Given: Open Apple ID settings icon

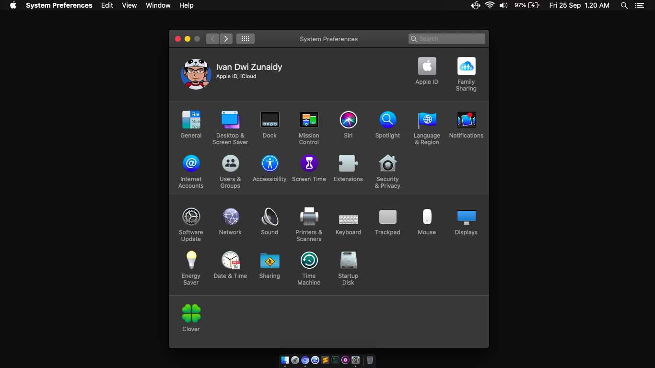Looking at the screenshot, I should tap(427, 66).
